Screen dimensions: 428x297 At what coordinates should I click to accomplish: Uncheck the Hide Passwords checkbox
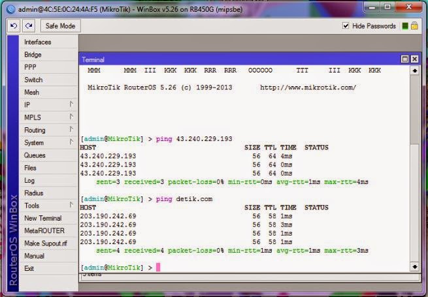(x=346, y=26)
